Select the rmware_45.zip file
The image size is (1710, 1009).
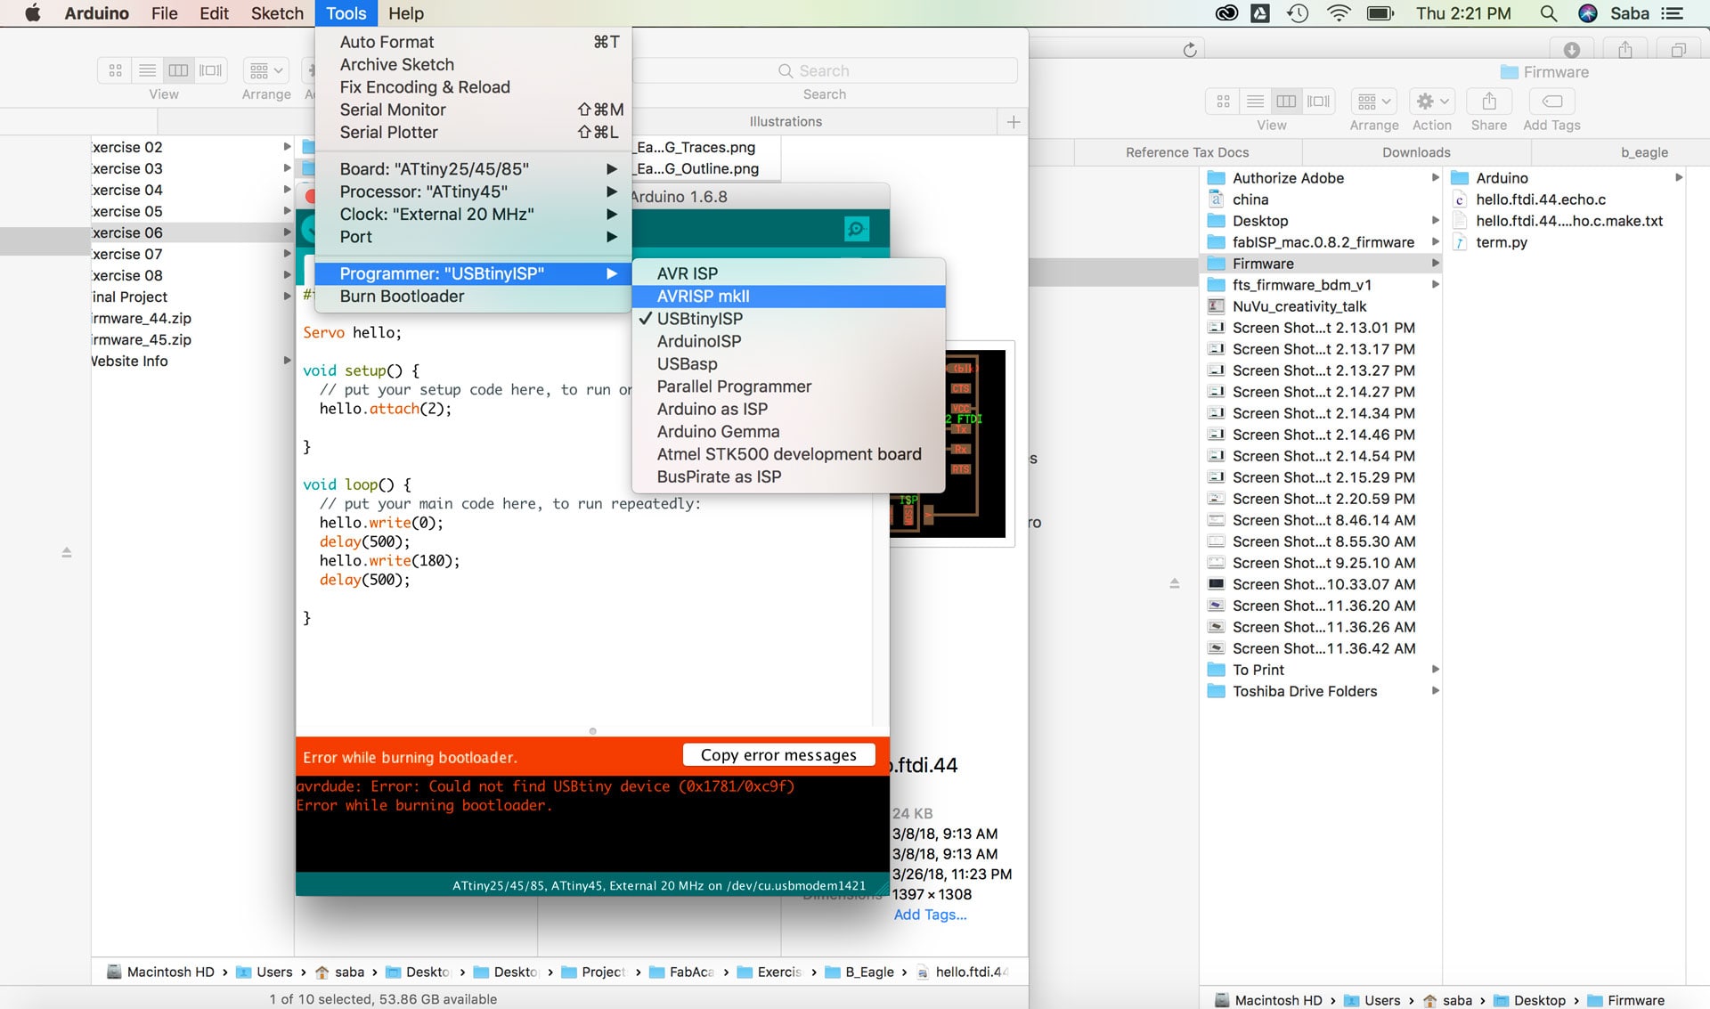pyautogui.click(x=142, y=339)
